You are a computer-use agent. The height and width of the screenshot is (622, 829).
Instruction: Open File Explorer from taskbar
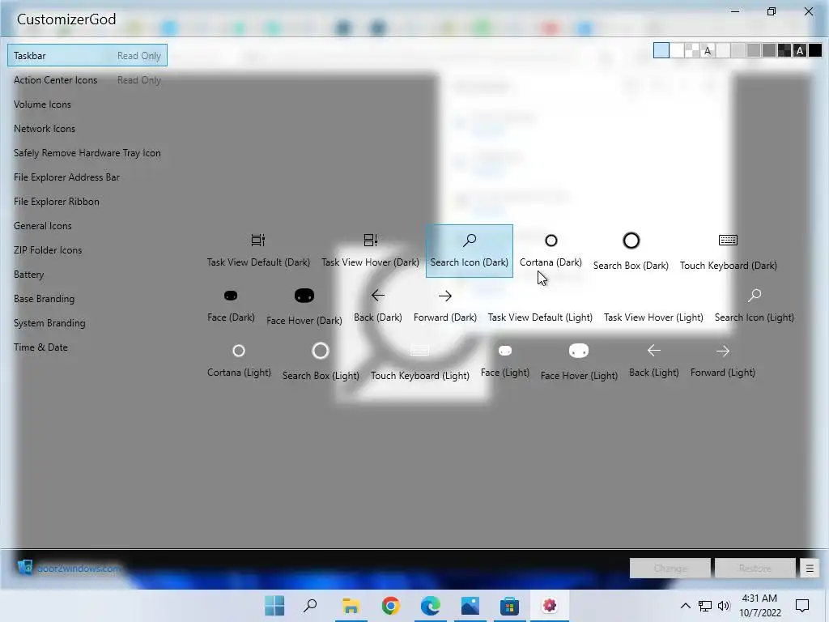351,606
